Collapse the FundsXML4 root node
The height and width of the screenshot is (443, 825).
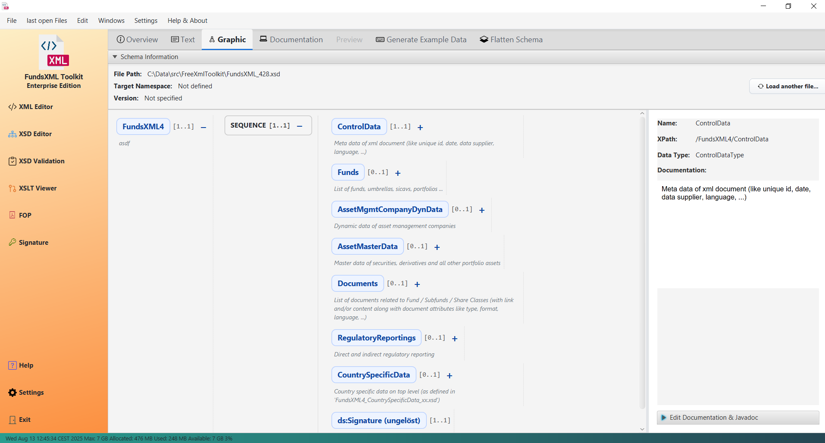(x=203, y=127)
